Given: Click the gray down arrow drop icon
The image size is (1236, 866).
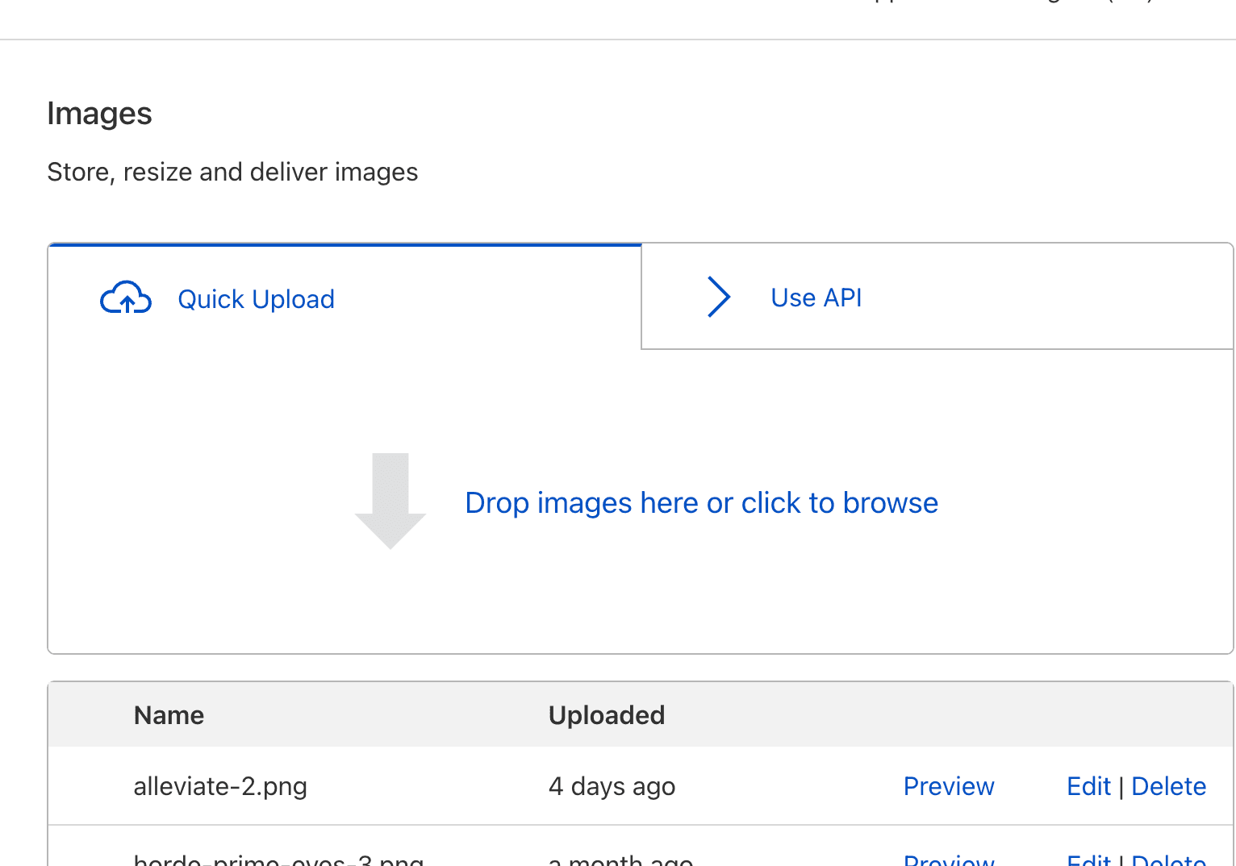Looking at the screenshot, I should coord(390,501).
